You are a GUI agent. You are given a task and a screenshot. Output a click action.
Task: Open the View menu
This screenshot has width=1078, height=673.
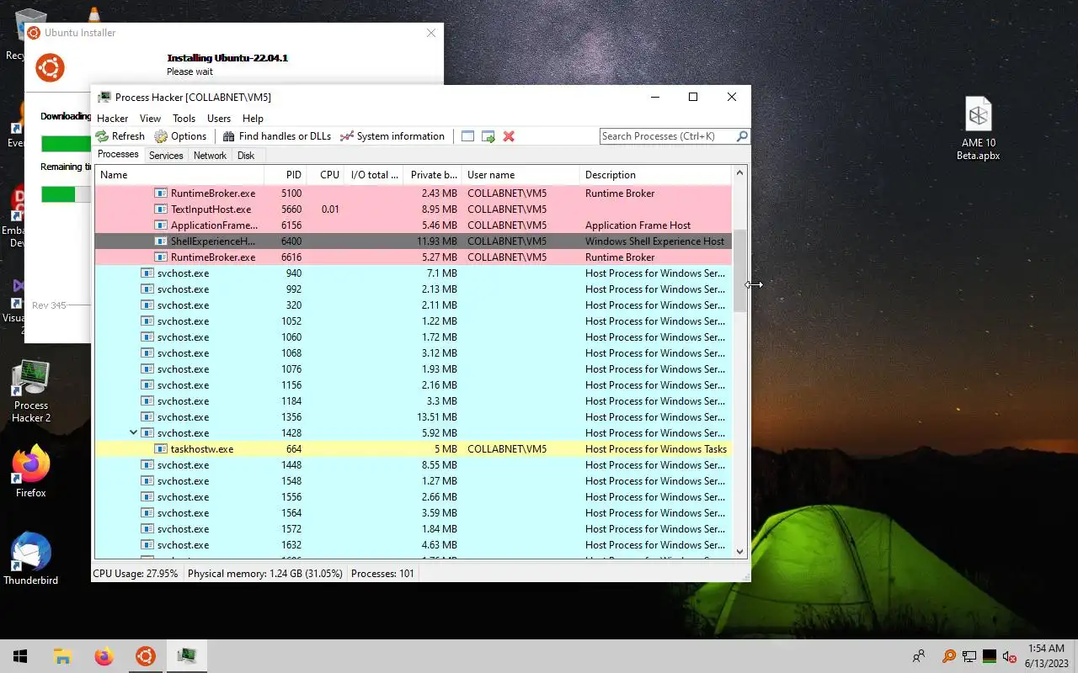[150, 119]
